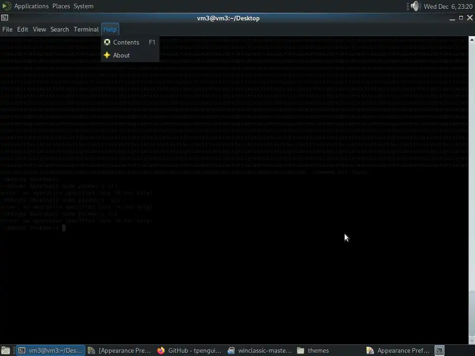Click the winclassic-master archive icon in taskbar
Image resolution: width=475 pixels, height=356 pixels.
point(231,350)
